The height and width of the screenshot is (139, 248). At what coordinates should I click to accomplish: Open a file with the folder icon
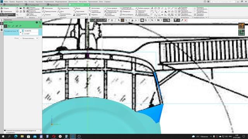[21, 8]
